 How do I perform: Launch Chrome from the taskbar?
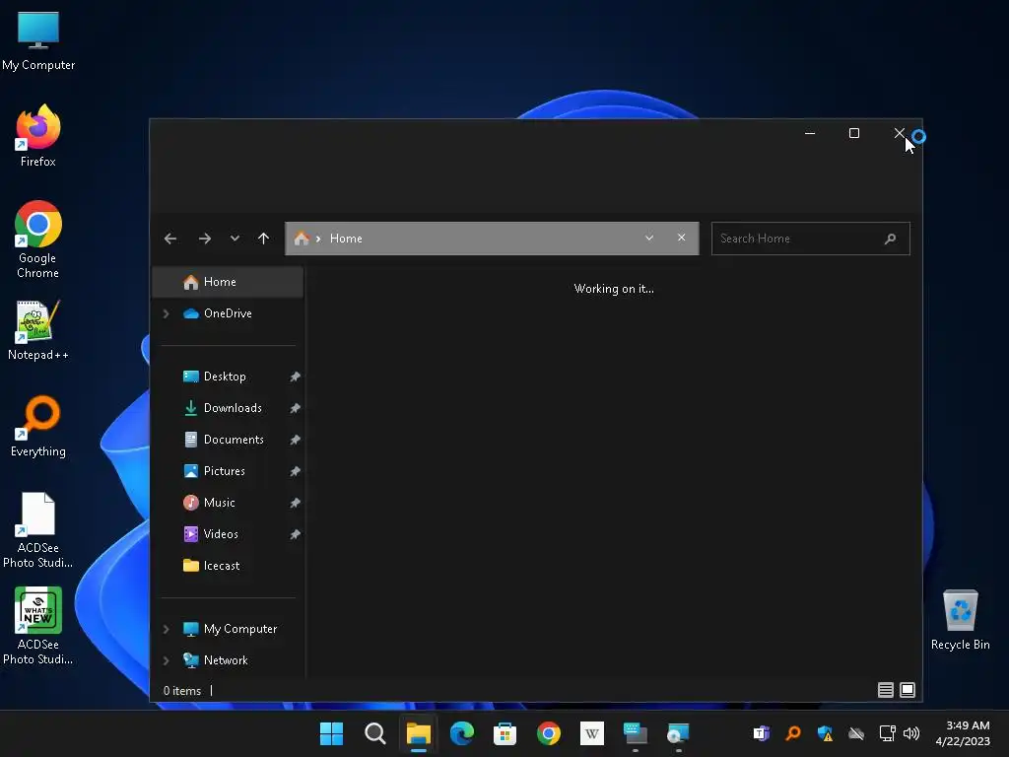tap(549, 733)
